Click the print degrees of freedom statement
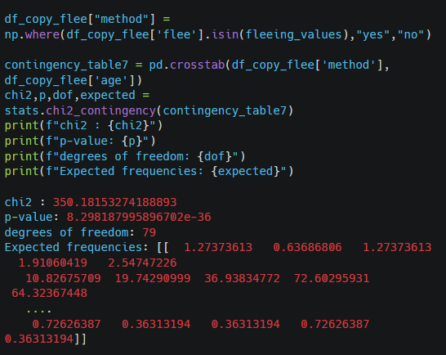The image size is (446, 355). tap(125, 156)
